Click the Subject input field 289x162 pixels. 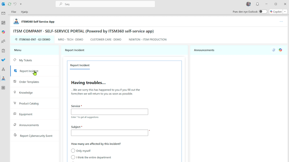pos(109,133)
